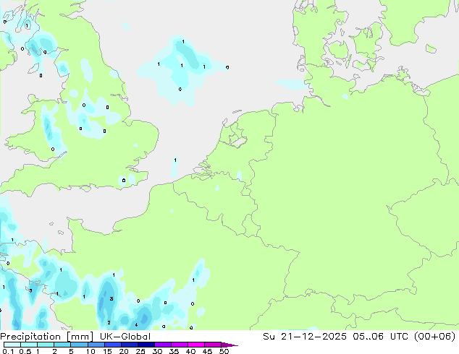Select the 30–35 mm purple legend box
The image size is (459, 354).
[162, 345]
